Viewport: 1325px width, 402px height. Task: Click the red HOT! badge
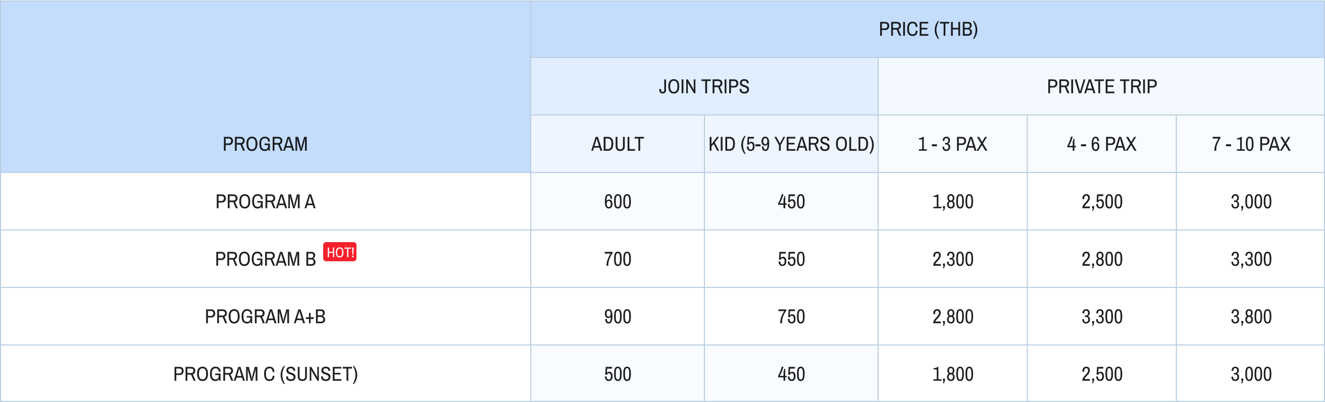339,252
